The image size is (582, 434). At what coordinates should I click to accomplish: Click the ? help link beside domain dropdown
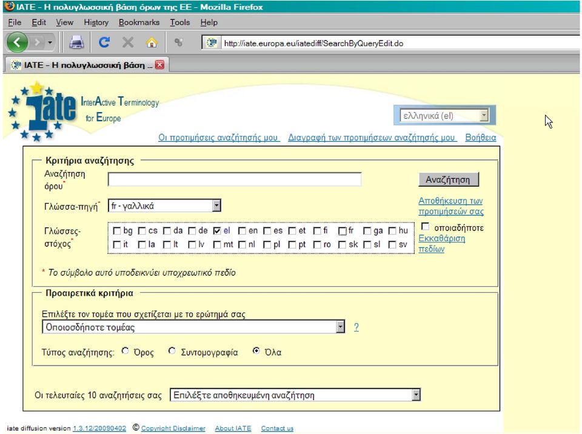tap(356, 327)
